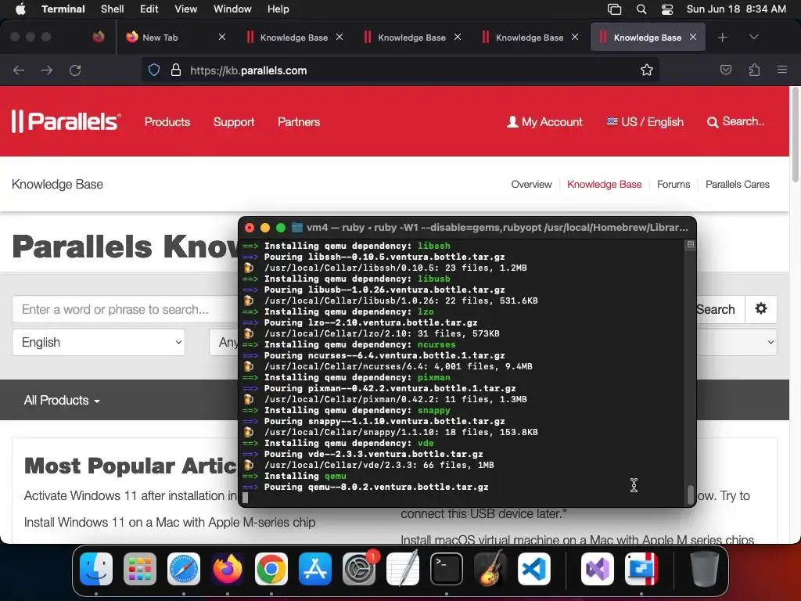Open the Partners navigation link
Screen dimensions: 801x601
[299, 121]
